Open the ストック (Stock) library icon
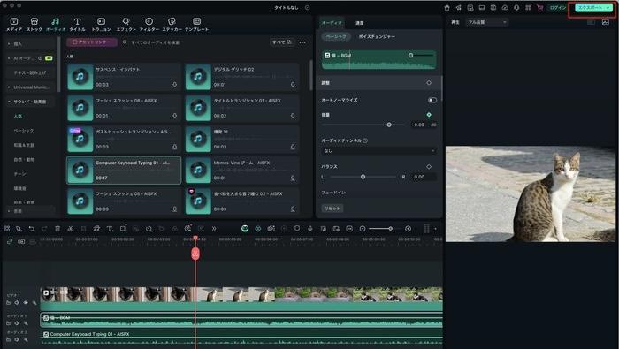Image resolution: width=619 pixels, height=349 pixels. point(34,22)
